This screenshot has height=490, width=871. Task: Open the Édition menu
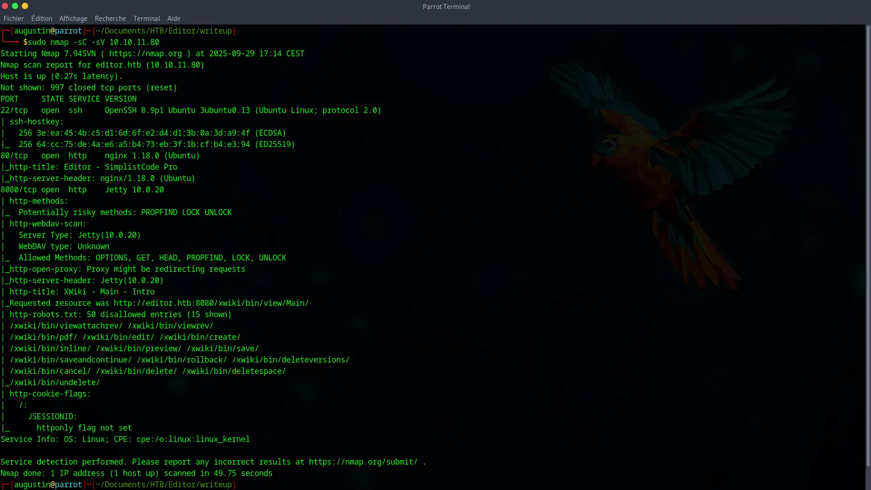point(41,19)
